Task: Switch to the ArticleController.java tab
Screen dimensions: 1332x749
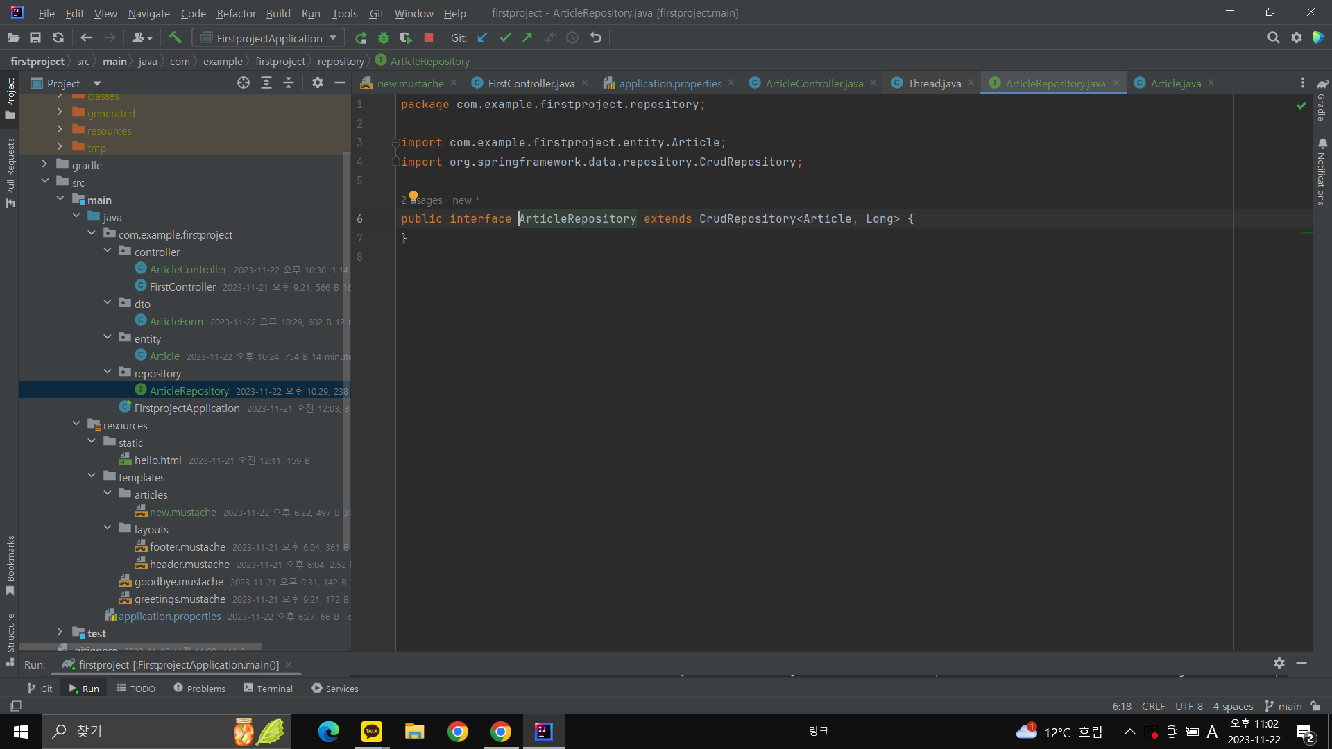Action: tap(814, 83)
